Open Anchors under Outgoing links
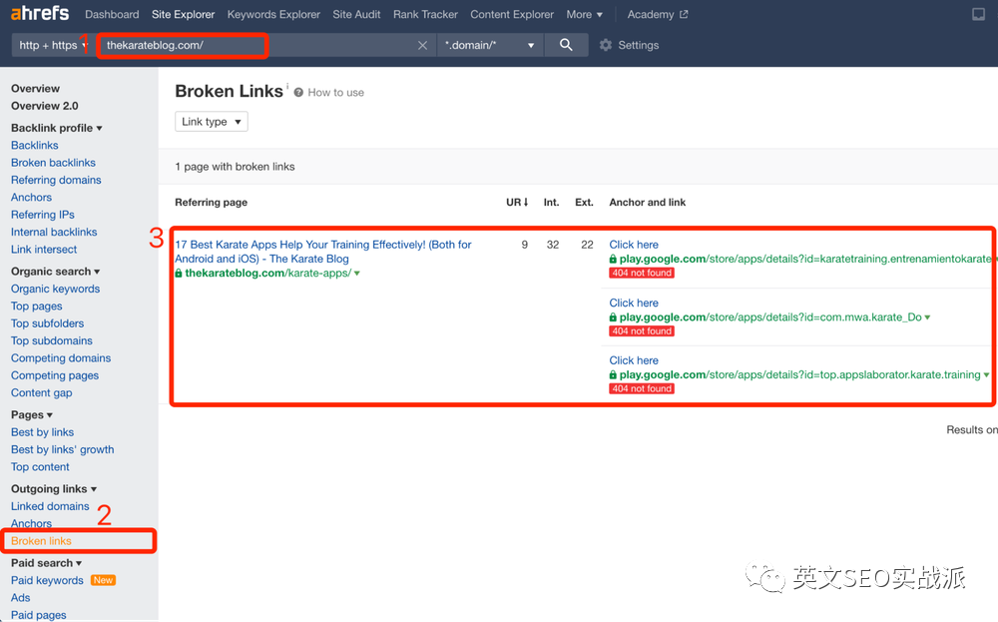 [31, 523]
